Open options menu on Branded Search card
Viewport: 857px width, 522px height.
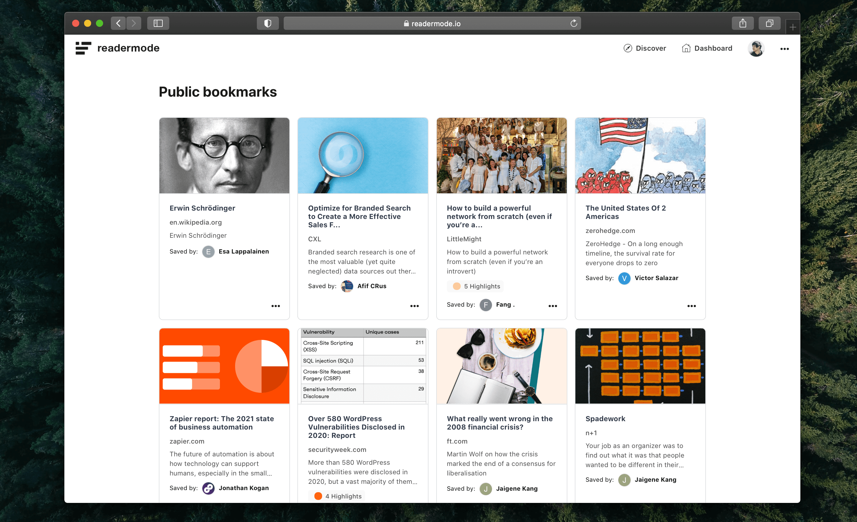point(414,306)
